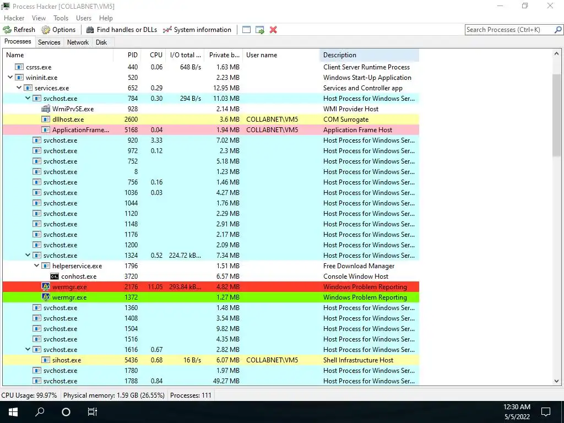Click the conhost.exe console icon
564x423 pixels.
55,276
